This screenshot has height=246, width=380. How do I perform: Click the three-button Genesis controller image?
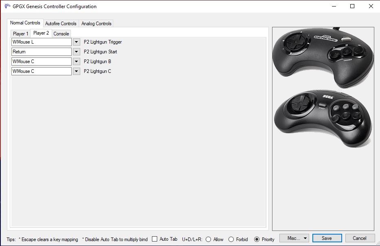click(x=323, y=57)
